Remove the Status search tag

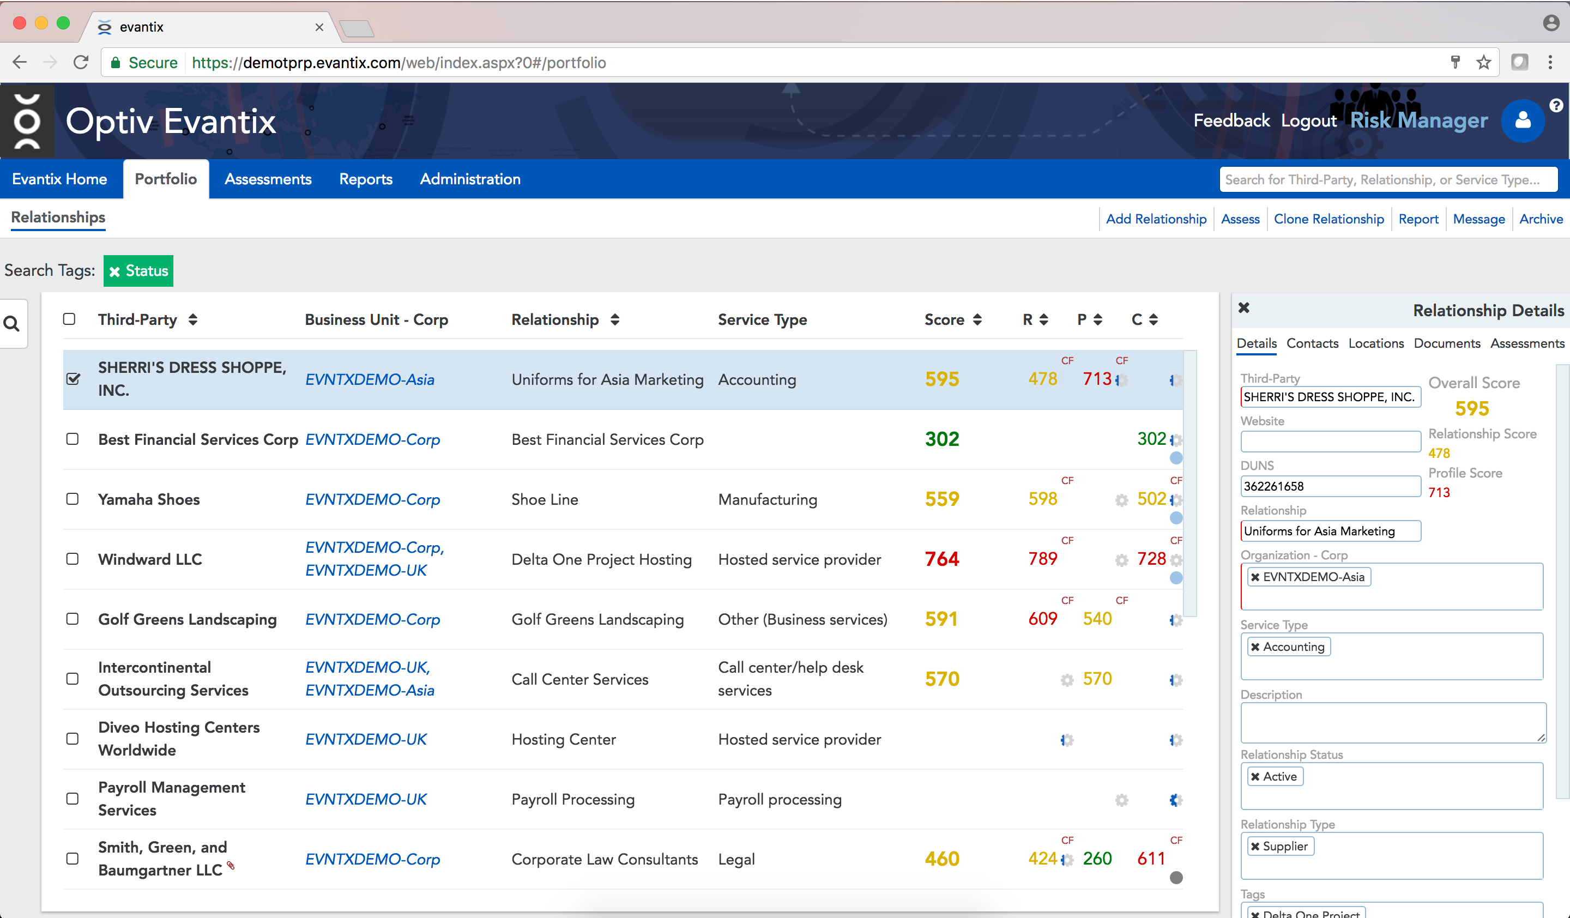(114, 271)
